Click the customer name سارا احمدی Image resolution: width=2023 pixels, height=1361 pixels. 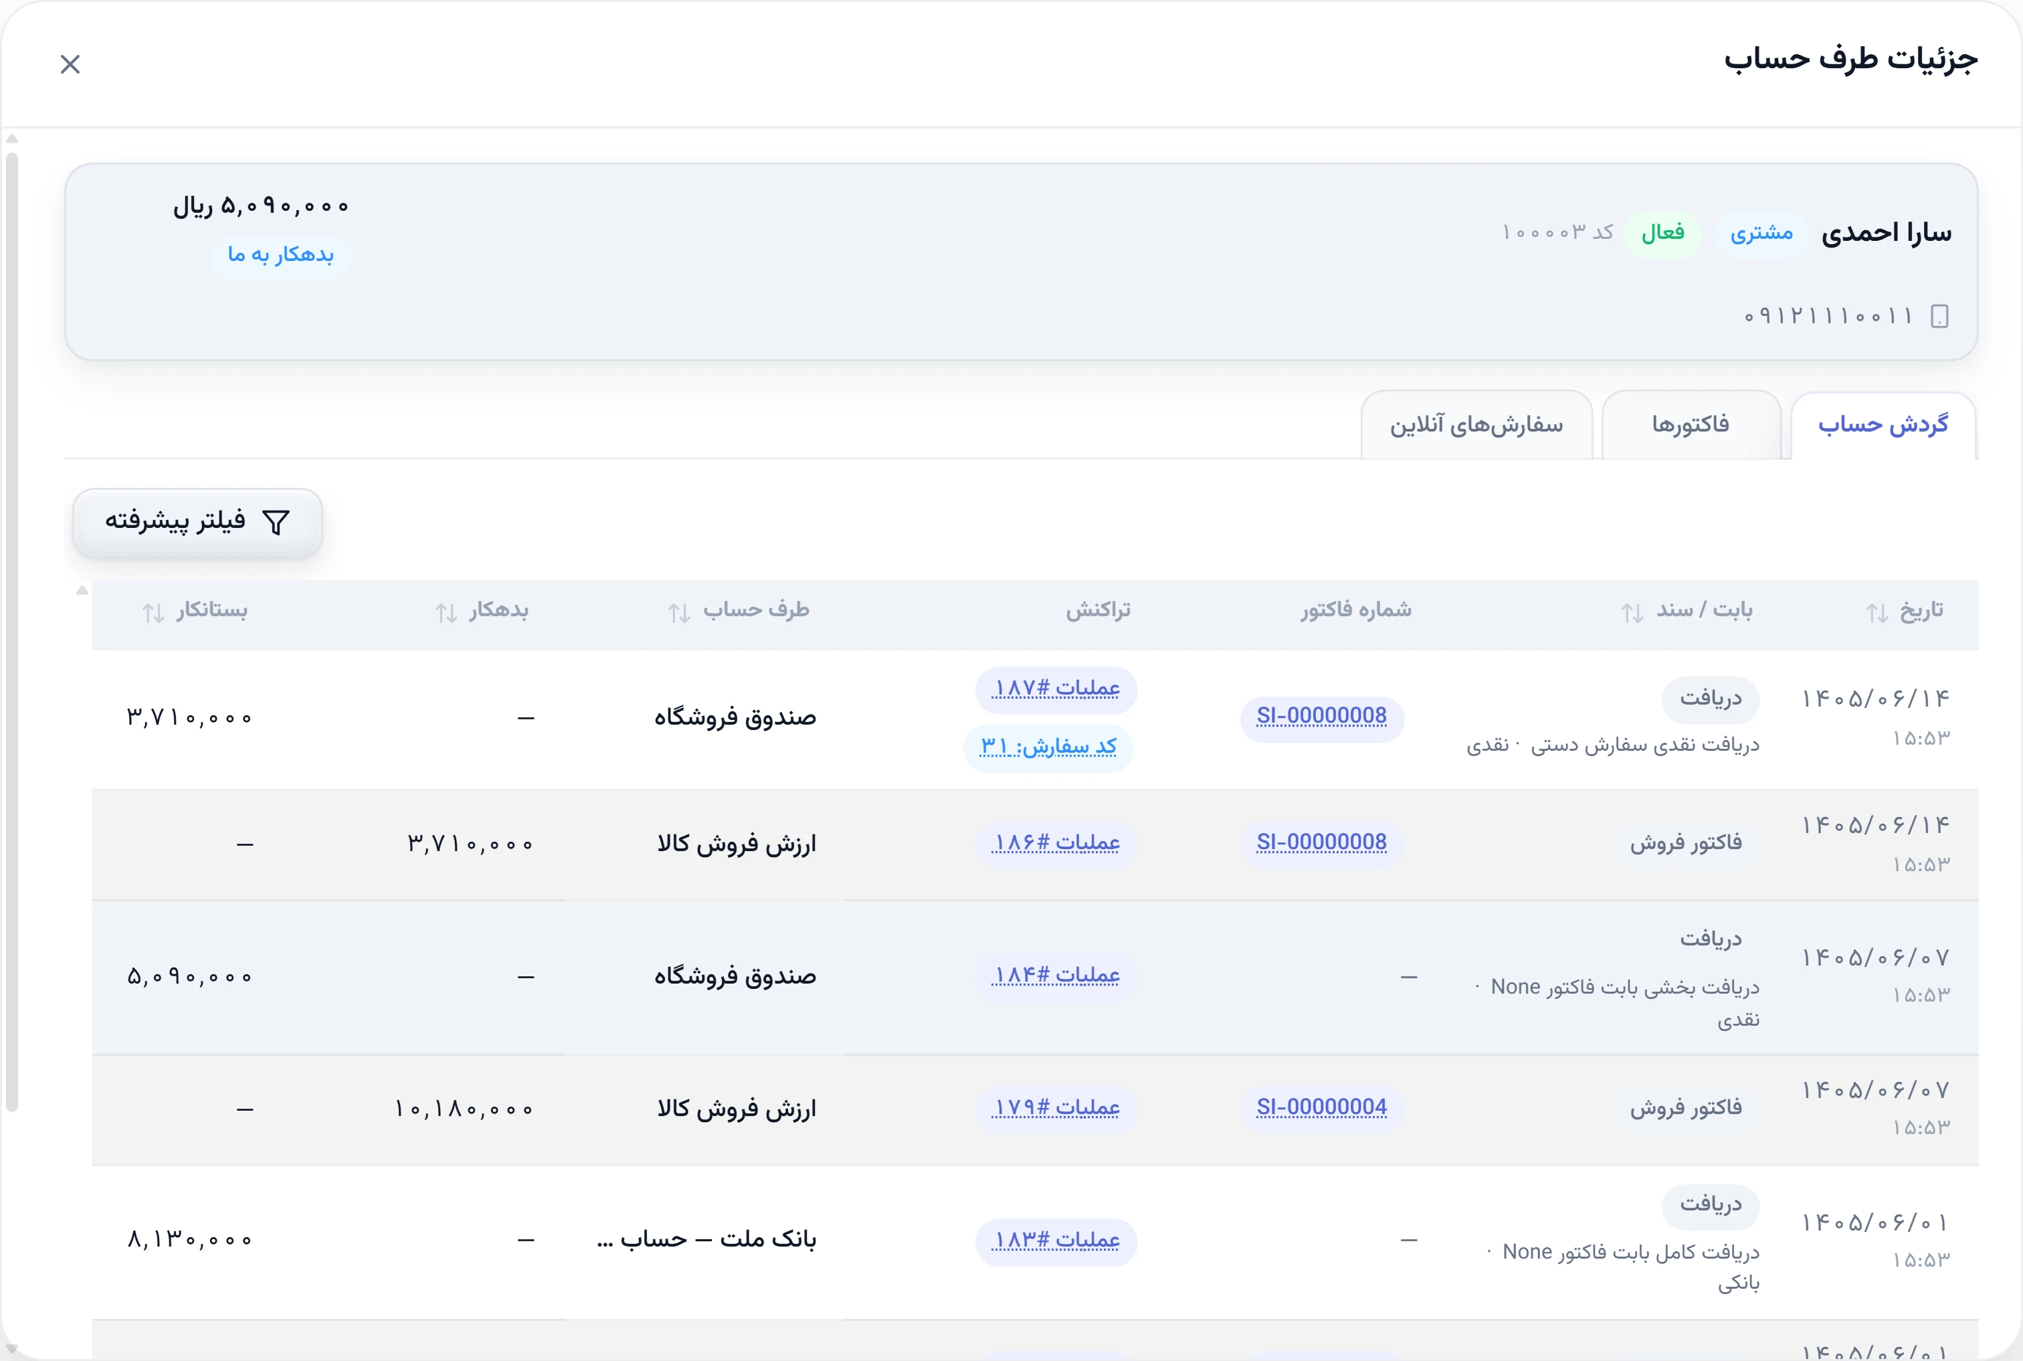(x=1886, y=233)
